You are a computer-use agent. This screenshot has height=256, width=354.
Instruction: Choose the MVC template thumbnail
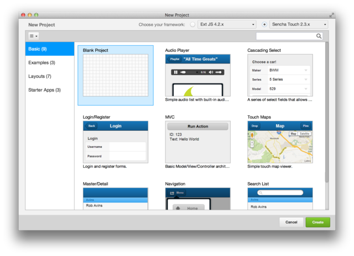point(197,142)
